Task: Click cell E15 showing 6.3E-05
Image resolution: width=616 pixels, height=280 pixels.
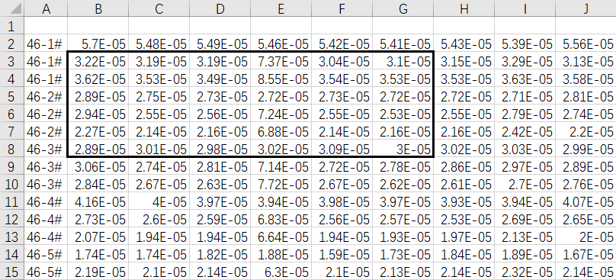Action: [x=281, y=272]
